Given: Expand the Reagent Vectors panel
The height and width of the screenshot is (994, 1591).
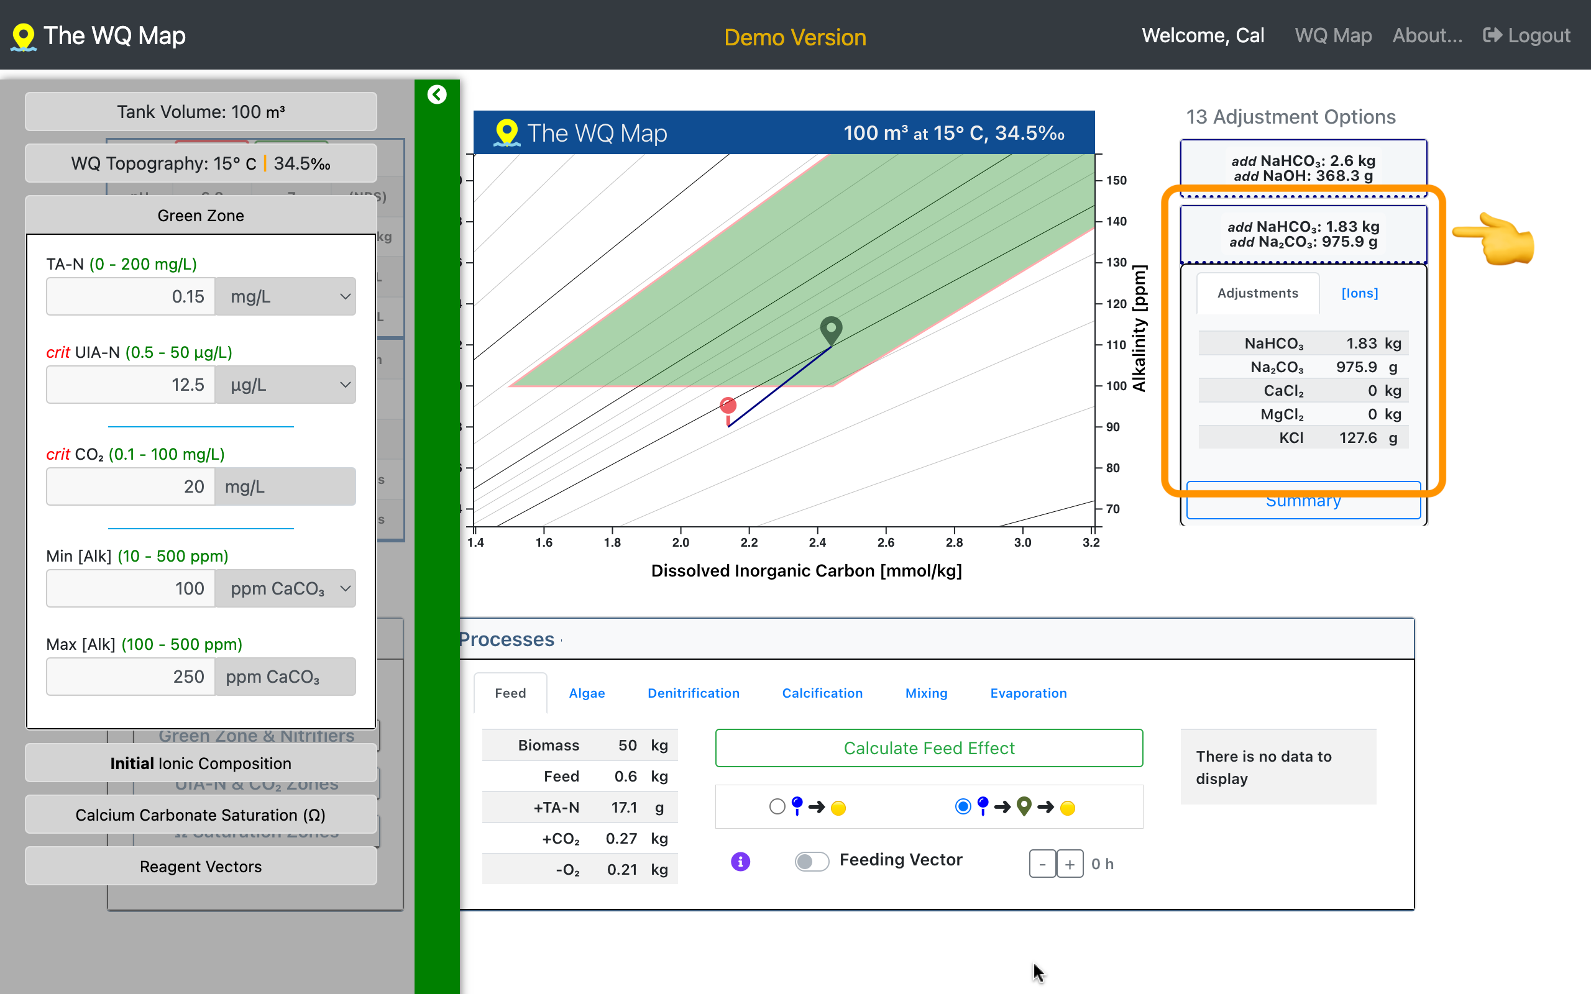Looking at the screenshot, I should [x=201, y=867].
